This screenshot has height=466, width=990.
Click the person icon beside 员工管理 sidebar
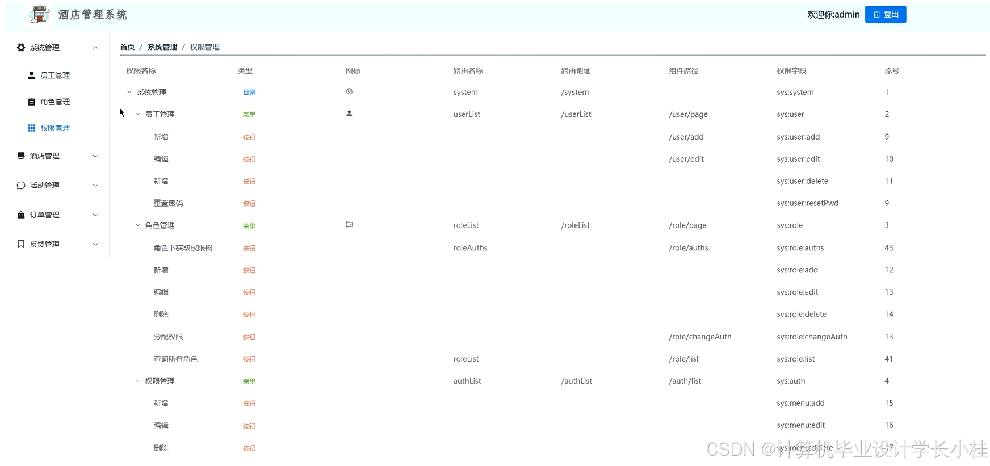[x=32, y=75]
